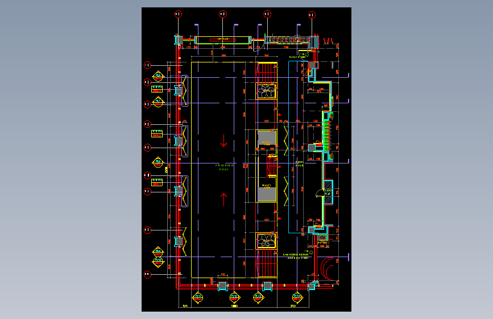Select the PL11 marker below the plan
The width and height of the screenshot is (493, 319).
tap(198, 297)
